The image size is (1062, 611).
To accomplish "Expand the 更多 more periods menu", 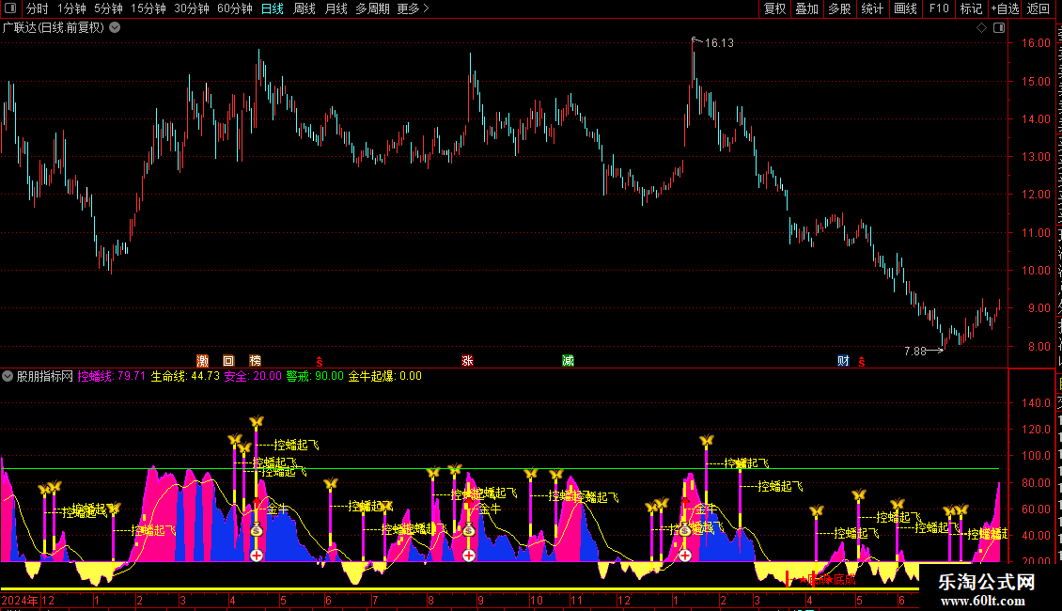I will pos(414,8).
